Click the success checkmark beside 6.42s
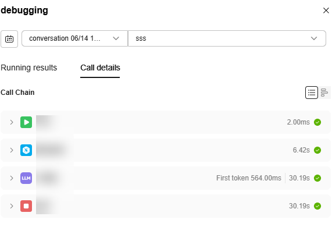Viewport: 332px width, 234px height. [317, 150]
